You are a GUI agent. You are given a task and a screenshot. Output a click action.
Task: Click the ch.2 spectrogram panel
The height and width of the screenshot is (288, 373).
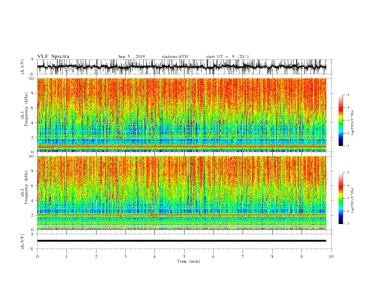pyautogui.click(x=182, y=193)
